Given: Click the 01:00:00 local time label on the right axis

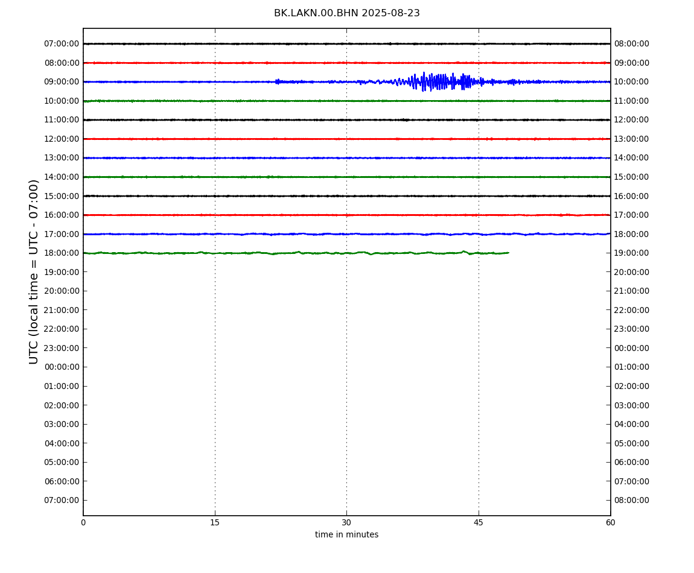Looking at the screenshot, I should tap(632, 367).
